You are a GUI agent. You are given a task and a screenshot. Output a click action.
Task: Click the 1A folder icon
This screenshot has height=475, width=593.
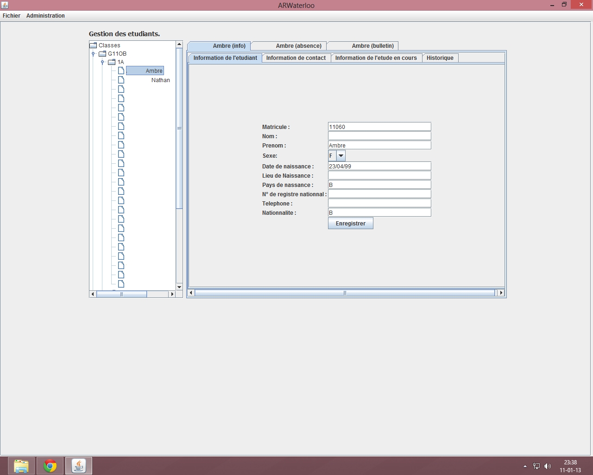point(112,62)
